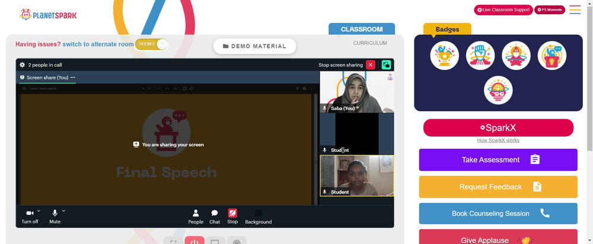The height and width of the screenshot is (244, 593).
Task: Click the SparkX button
Action: click(498, 128)
